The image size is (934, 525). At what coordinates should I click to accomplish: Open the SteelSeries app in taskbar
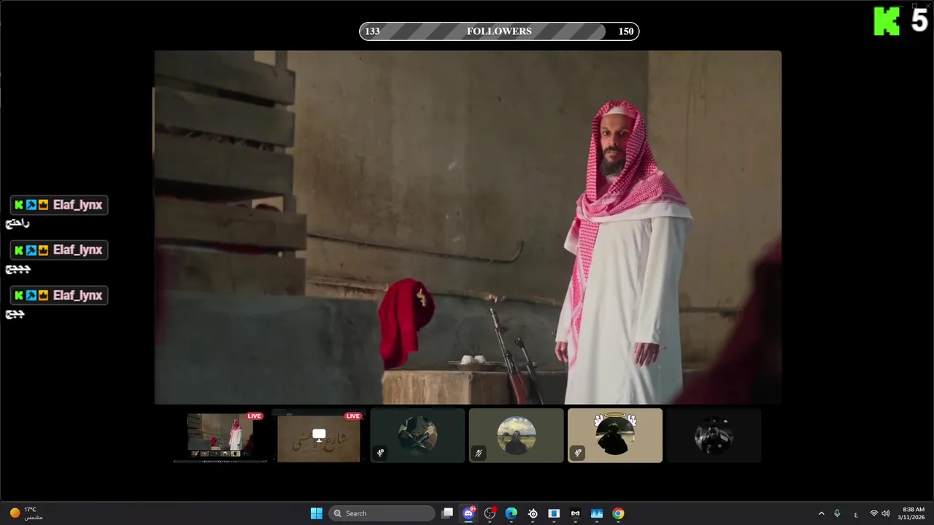[x=533, y=513]
